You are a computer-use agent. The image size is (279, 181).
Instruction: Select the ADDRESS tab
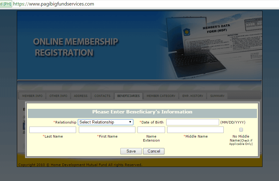coord(80,96)
